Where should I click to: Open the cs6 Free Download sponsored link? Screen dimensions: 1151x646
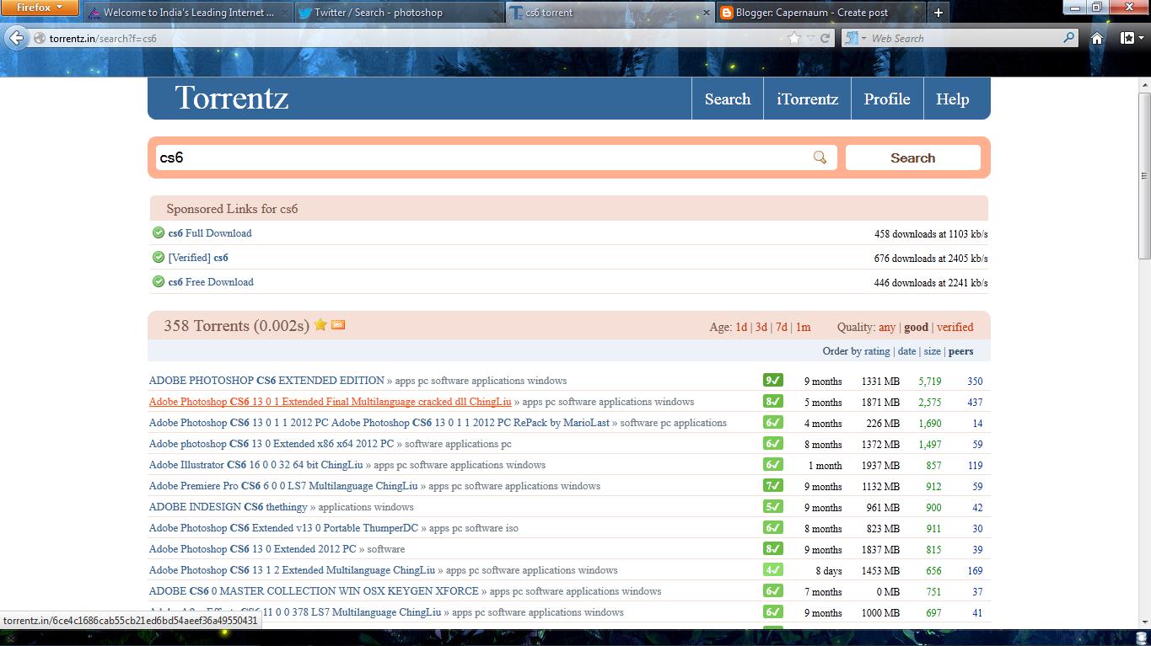pos(211,282)
